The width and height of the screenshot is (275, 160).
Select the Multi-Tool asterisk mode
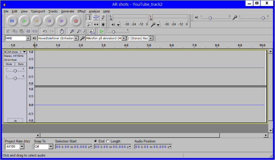click(103, 24)
